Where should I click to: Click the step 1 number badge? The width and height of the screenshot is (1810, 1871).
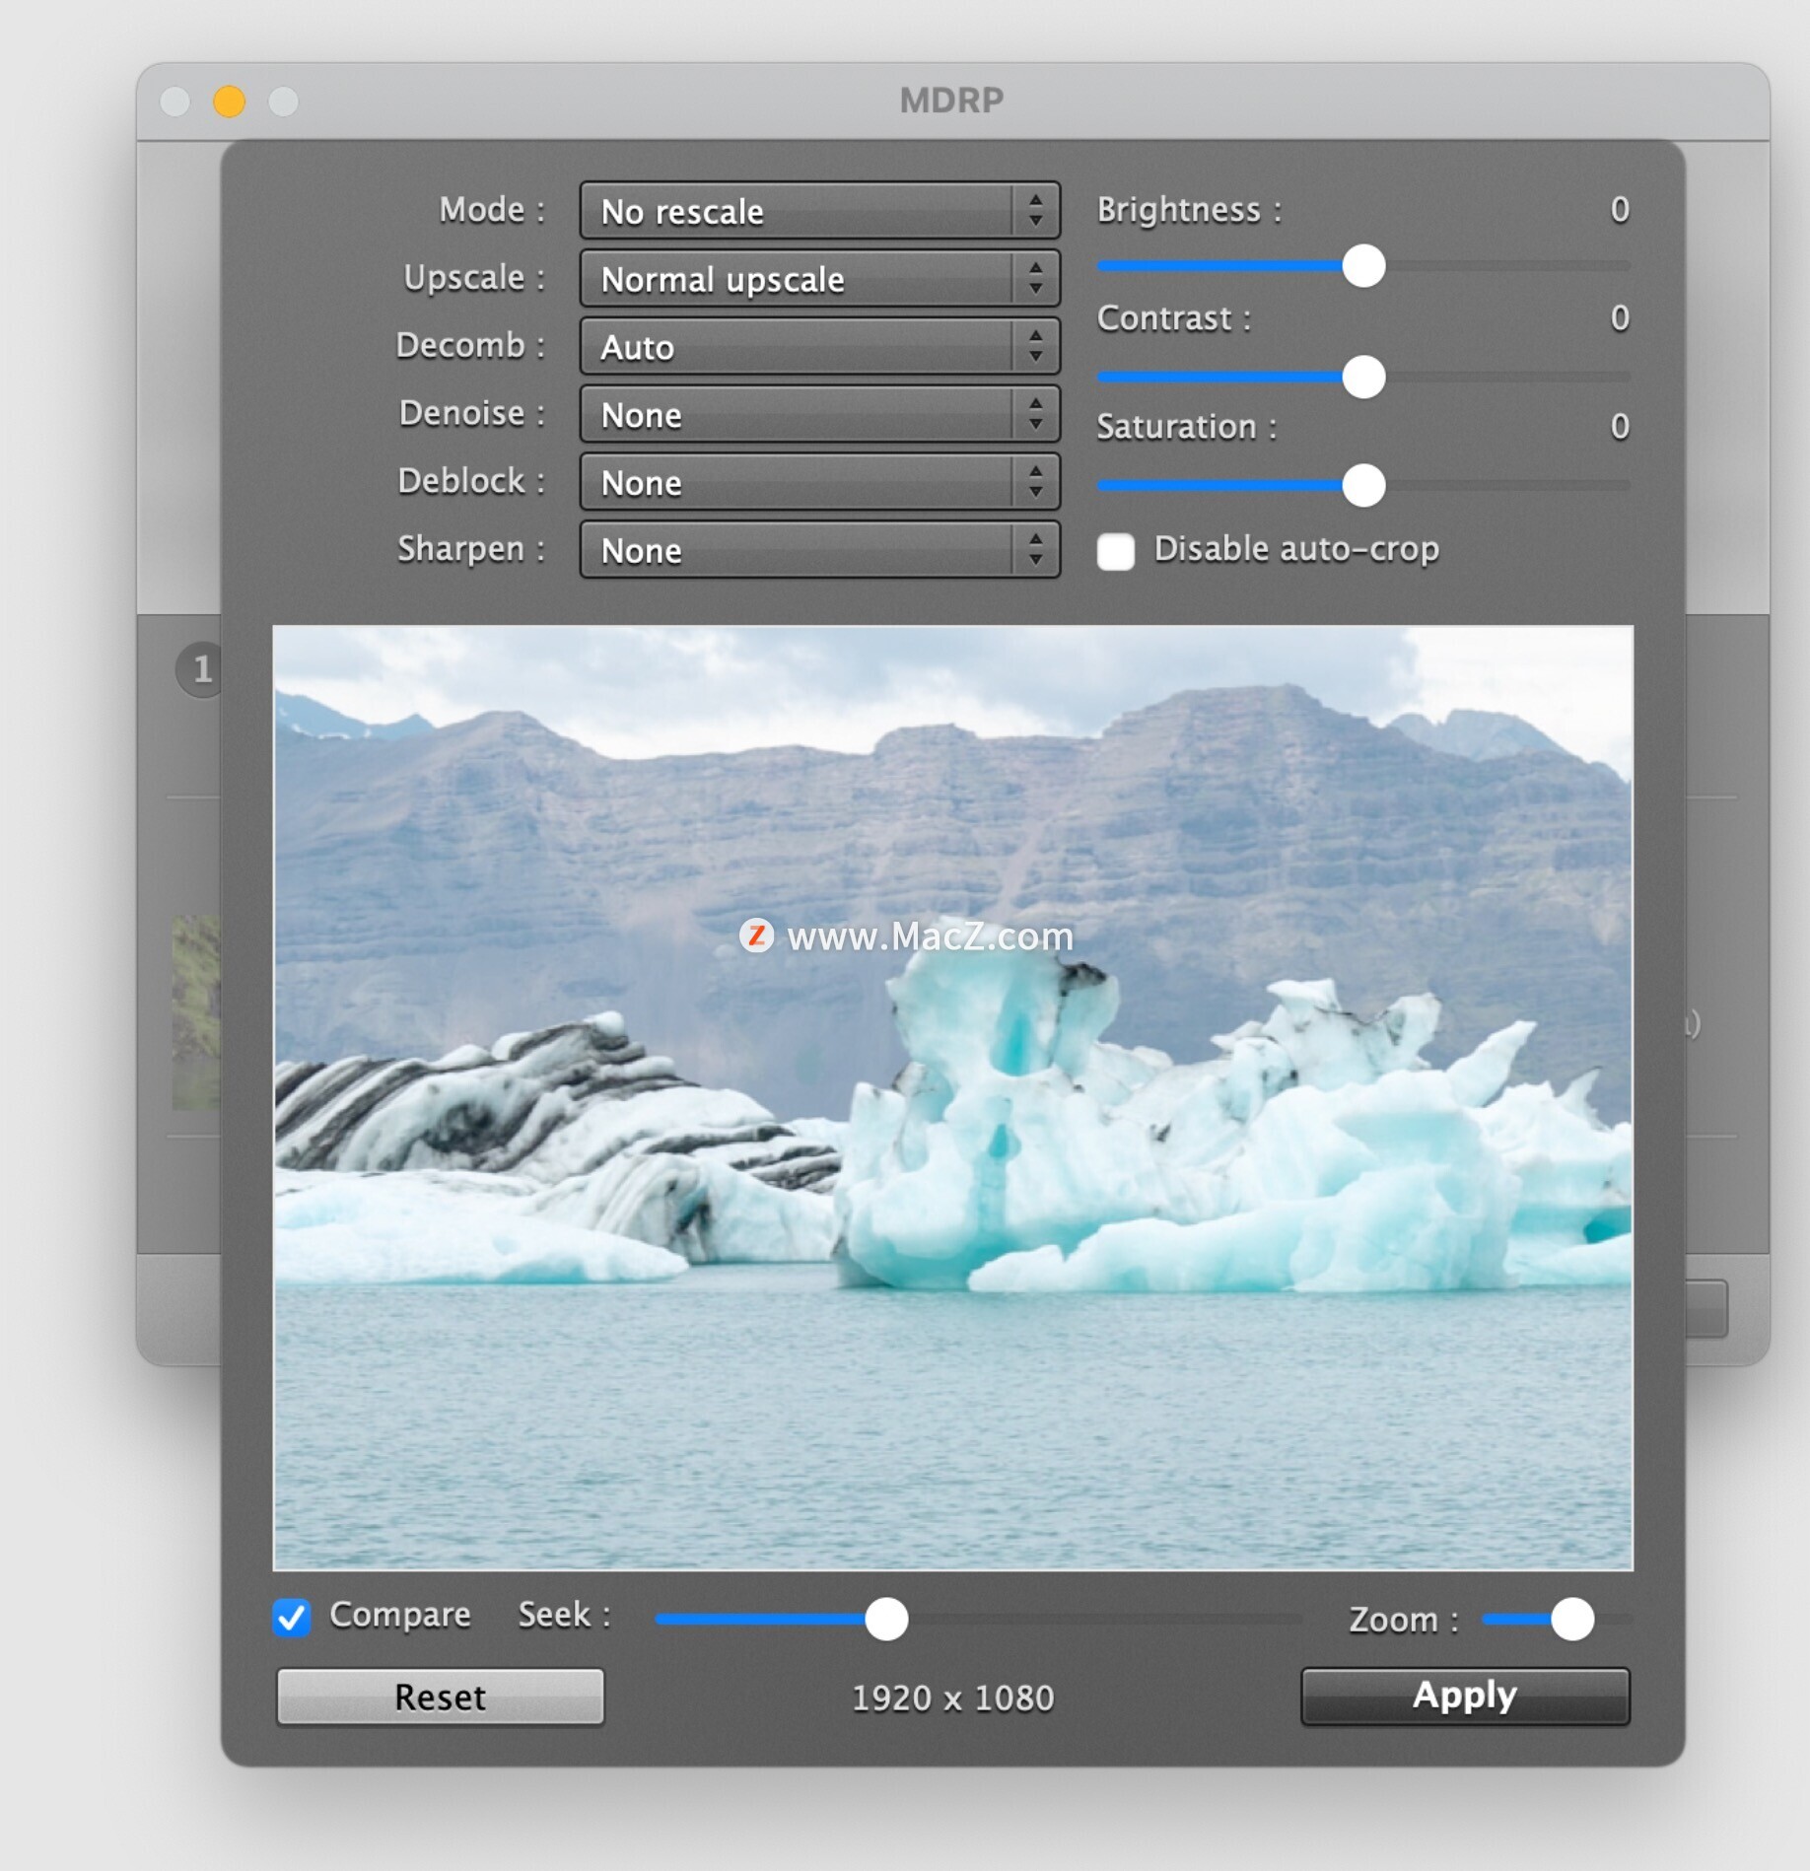pyautogui.click(x=200, y=670)
